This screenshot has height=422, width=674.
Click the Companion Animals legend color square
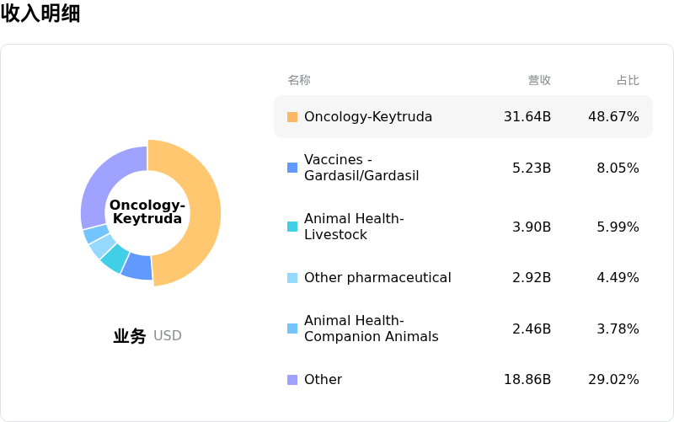[x=292, y=329]
